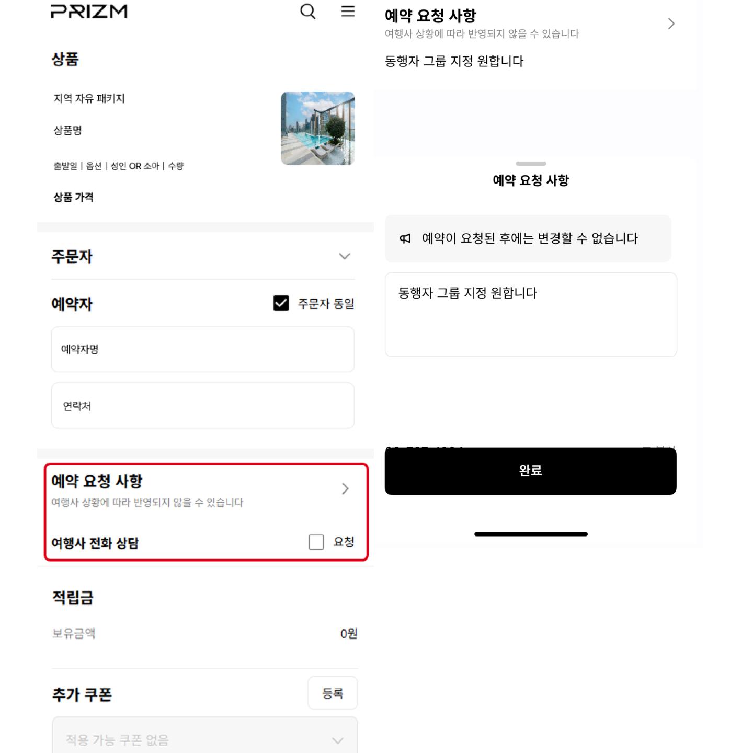Grab the bottom sheet drag handle
The width and height of the screenshot is (753, 753).
tap(531, 164)
